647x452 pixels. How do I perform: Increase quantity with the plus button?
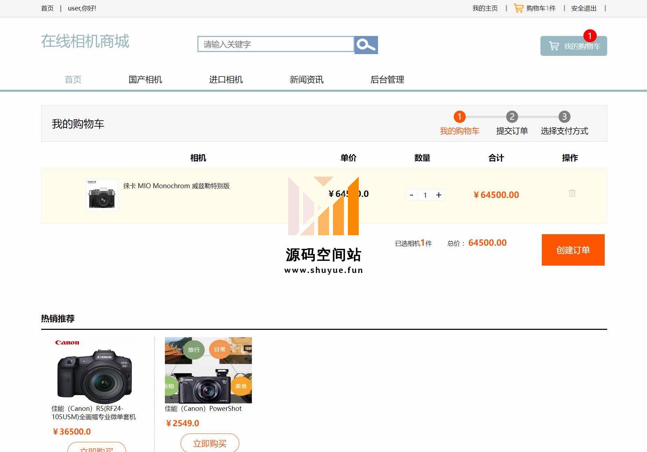click(439, 195)
